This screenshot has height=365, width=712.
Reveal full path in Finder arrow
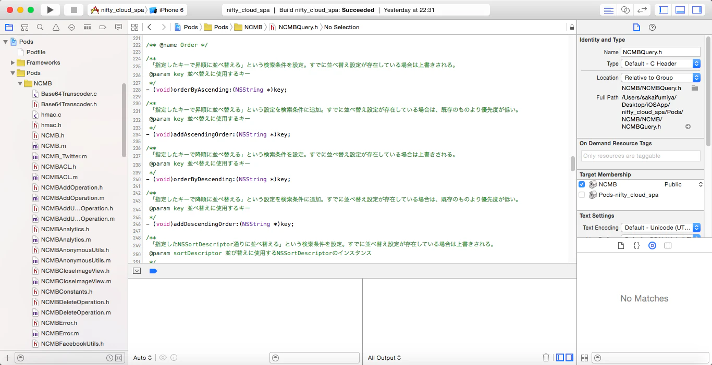point(688,127)
